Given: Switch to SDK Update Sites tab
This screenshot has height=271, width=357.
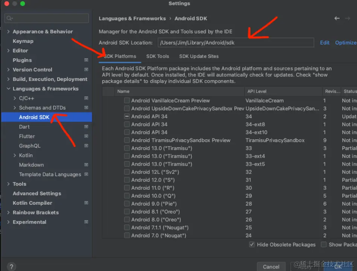Looking at the screenshot, I should pyautogui.click(x=199, y=56).
